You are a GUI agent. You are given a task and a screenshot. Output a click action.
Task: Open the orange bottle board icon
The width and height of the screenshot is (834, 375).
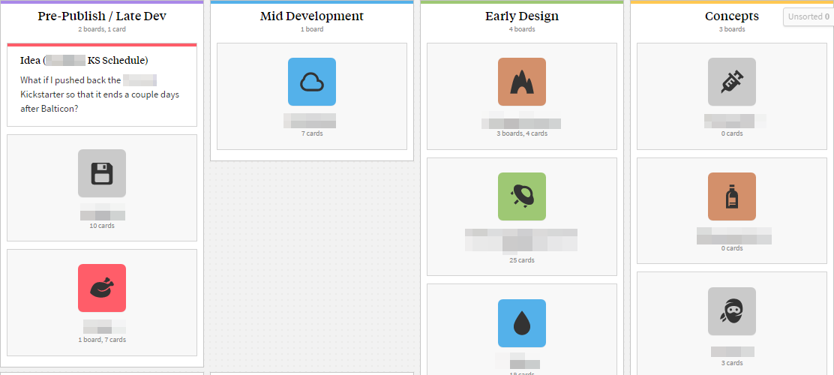tap(732, 196)
